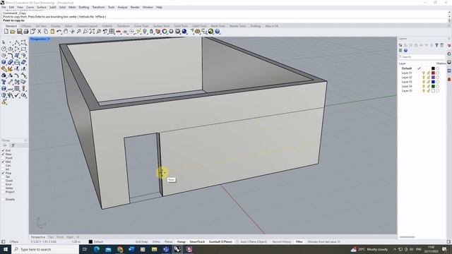This screenshot has width=452, height=254.
Task: Click the color wheel toolbar icon
Action: pos(165,31)
